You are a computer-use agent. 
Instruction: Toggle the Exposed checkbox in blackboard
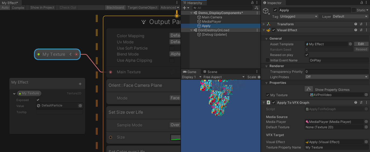[x=38, y=100]
